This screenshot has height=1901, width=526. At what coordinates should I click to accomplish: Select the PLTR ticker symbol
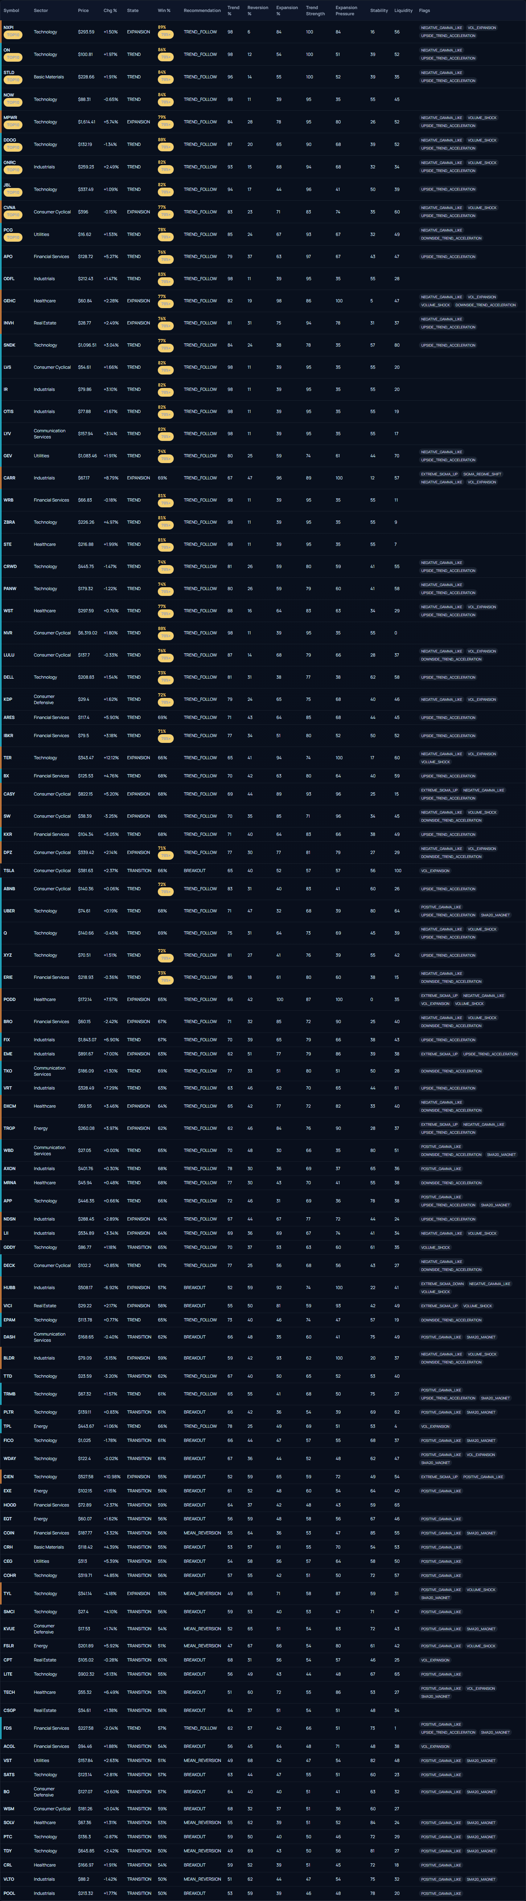pyautogui.click(x=9, y=1413)
